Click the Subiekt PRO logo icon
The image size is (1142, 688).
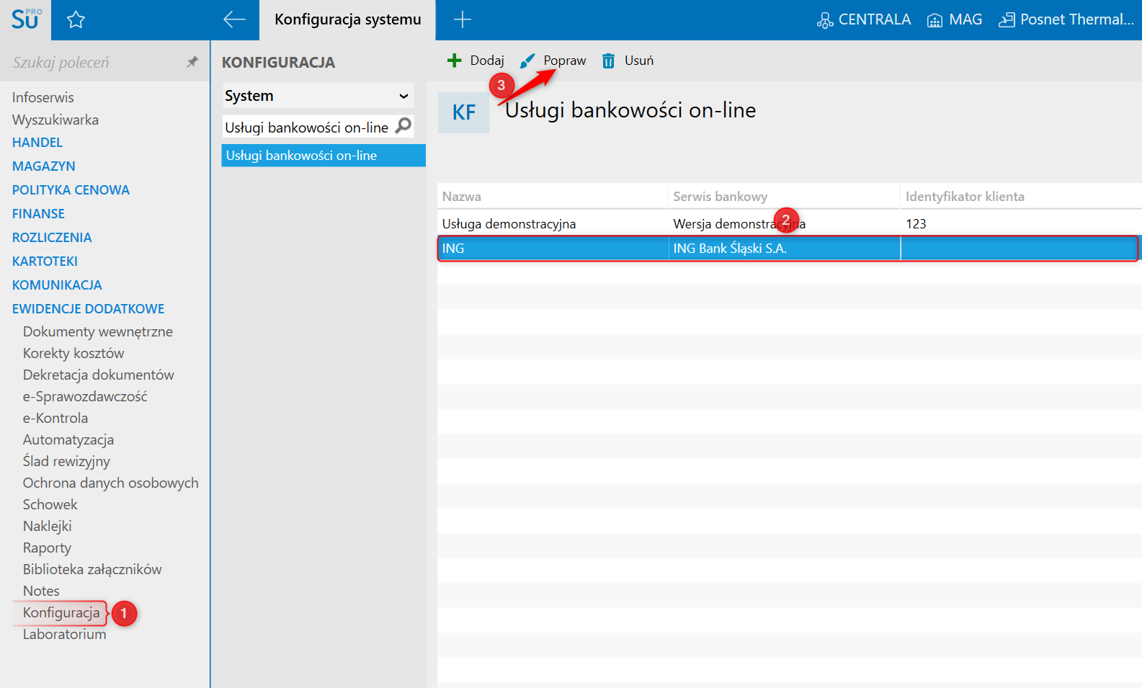click(26, 19)
